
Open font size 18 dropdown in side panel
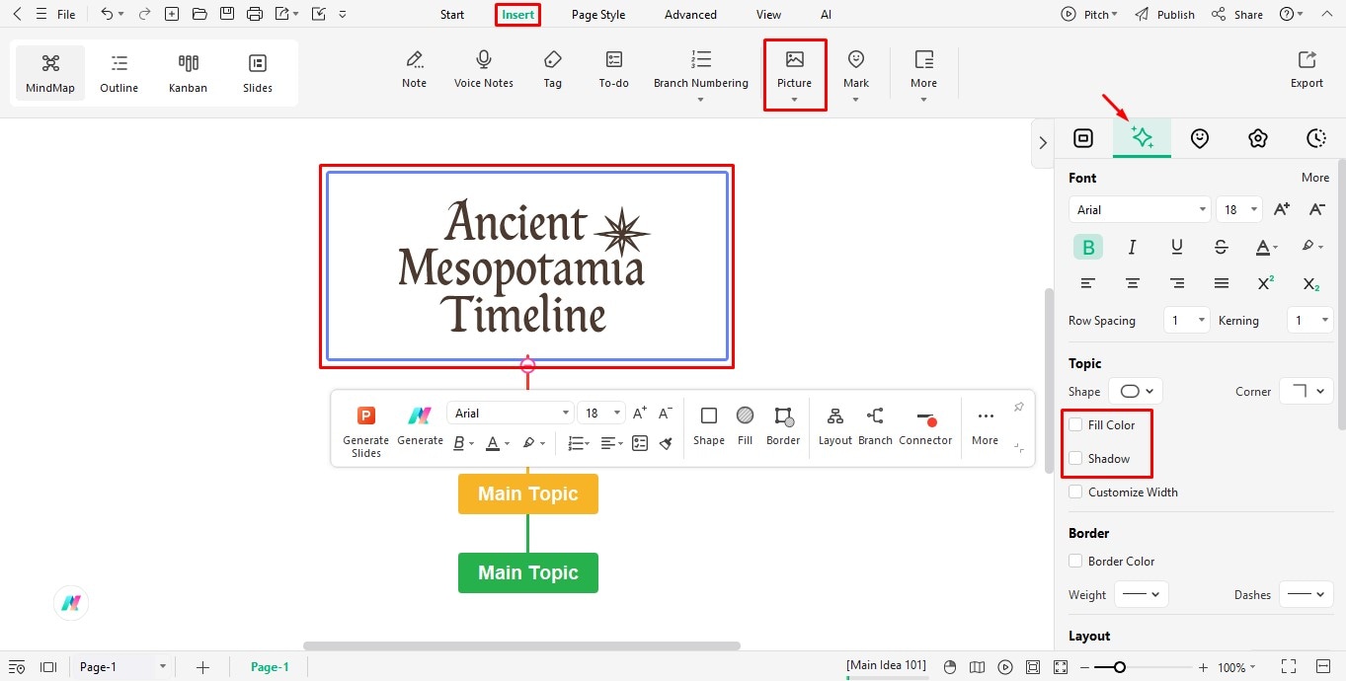tap(1239, 209)
